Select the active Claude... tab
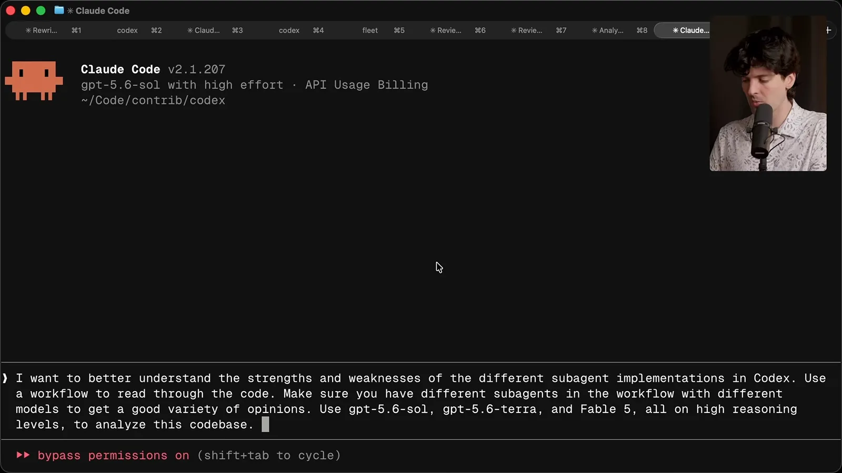 (682, 30)
